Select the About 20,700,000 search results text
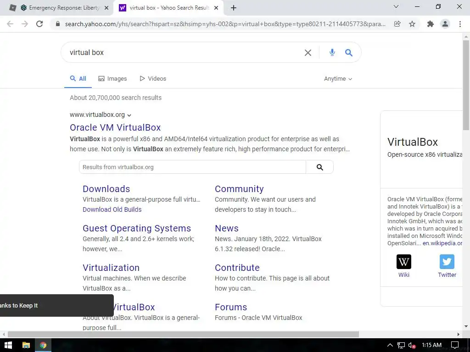The height and width of the screenshot is (352, 470). pyautogui.click(x=116, y=98)
